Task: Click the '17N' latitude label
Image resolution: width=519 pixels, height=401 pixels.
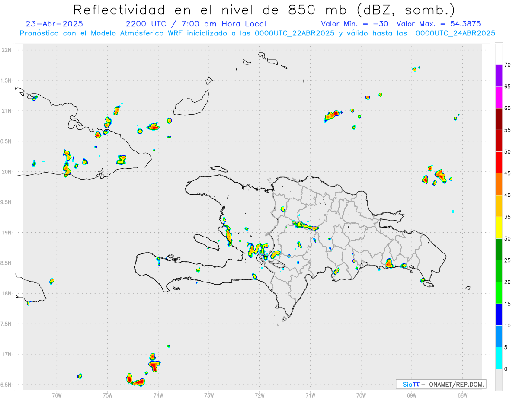Action: (6, 355)
